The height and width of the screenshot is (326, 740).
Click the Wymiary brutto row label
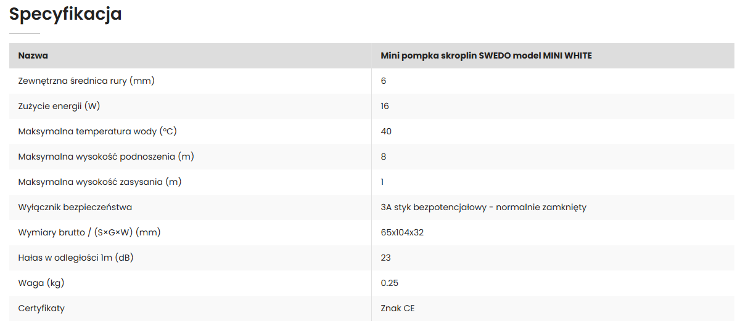point(89,232)
